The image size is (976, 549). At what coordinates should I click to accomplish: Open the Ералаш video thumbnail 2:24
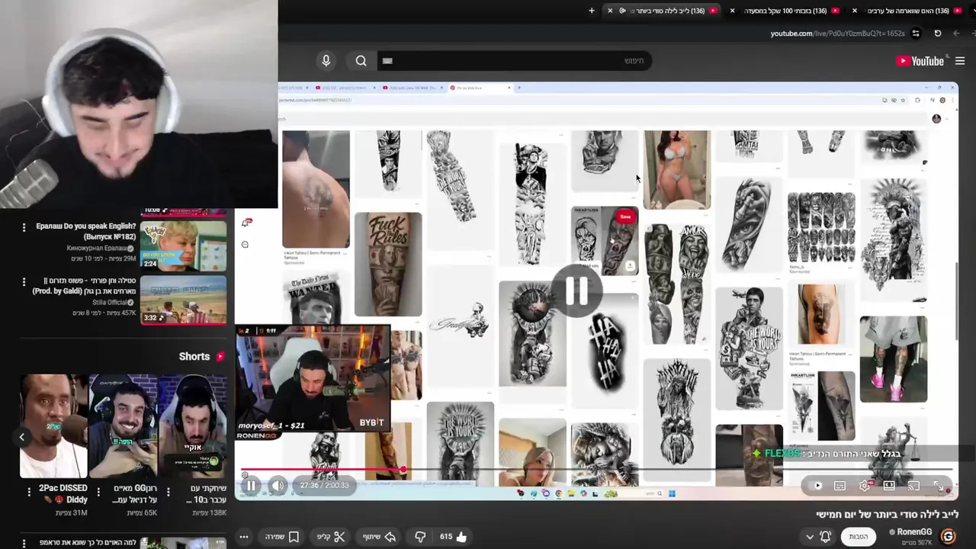click(183, 245)
